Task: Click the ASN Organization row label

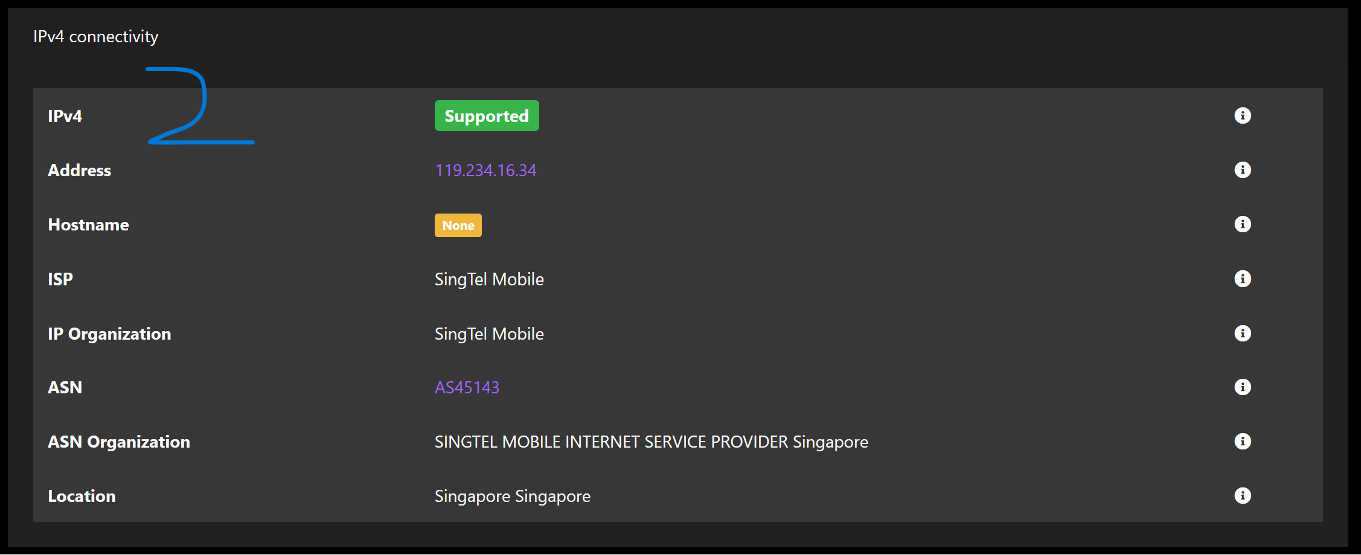Action: coord(119,442)
